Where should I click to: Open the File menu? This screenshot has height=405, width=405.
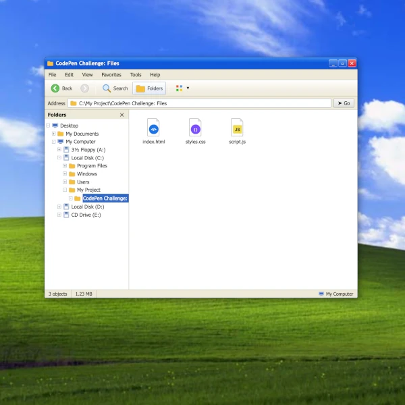pyautogui.click(x=52, y=75)
